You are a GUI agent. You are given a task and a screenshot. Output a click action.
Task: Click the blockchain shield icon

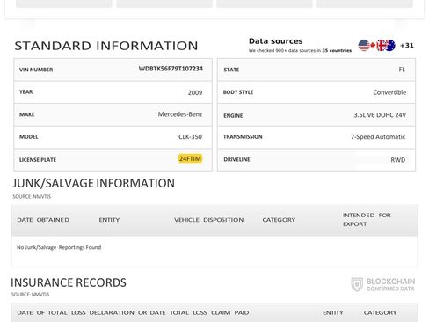coord(357,284)
